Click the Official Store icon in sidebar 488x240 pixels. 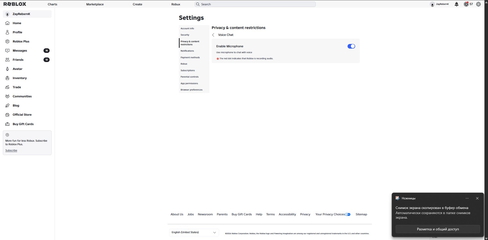pyautogui.click(x=7, y=115)
